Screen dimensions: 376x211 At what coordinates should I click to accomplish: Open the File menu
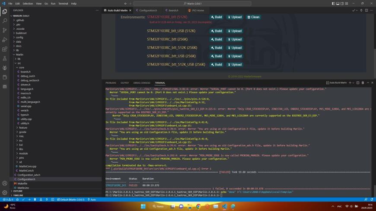tap(10, 3)
